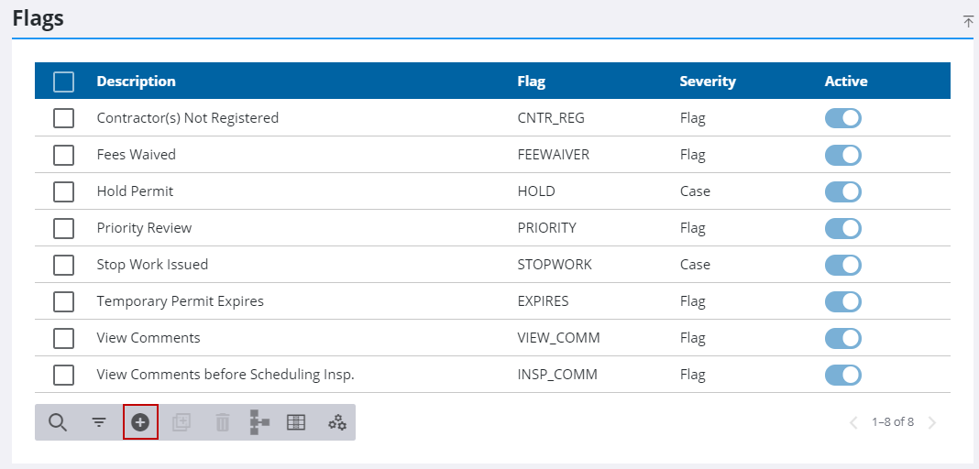The width and height of the screenshot is (979, 469).
Task: Open the hierarchy tree view icon
Action: (x=258, y=422)
